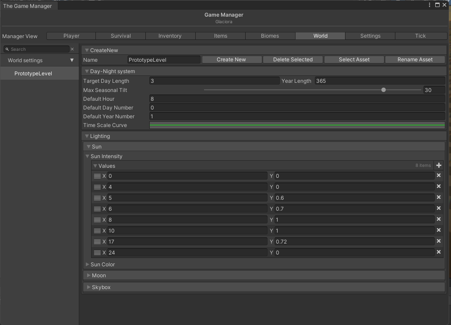The width and height of the screenshot is (451, 325).
Task: Click the Max Seasonal Tilt slider handle
Action: tap(384, 90)
